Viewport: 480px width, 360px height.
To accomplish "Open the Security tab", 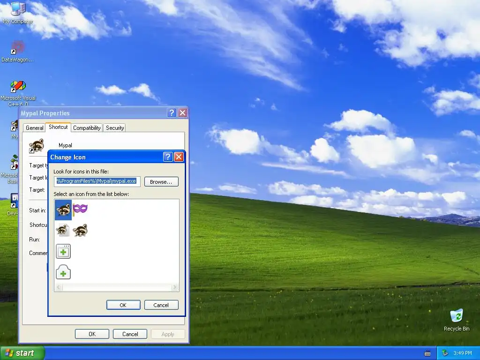I will [x=115, y=128].
